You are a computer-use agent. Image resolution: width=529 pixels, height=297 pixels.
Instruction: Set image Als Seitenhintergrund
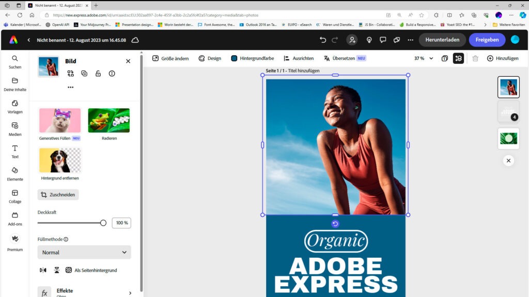coord(91,270)
